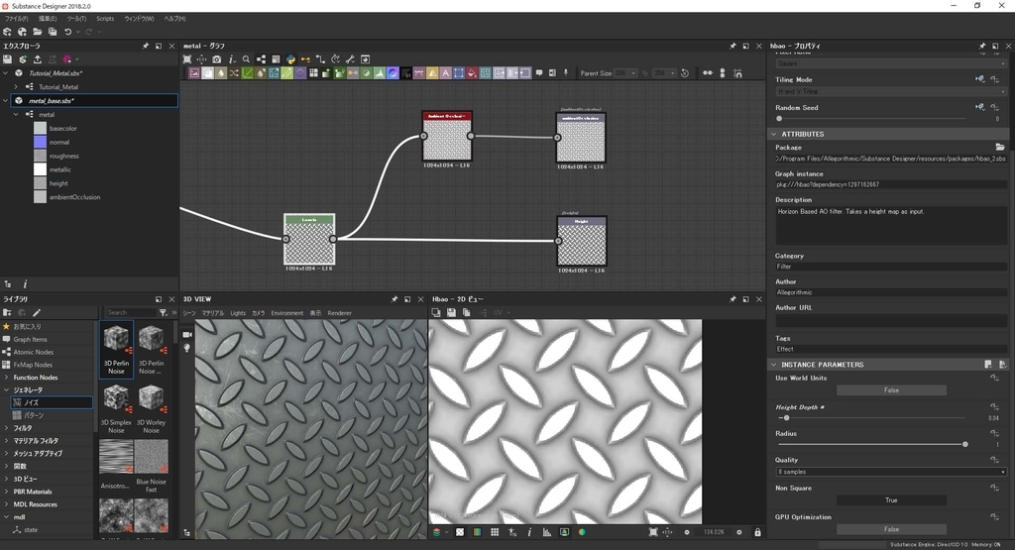
Task: Open the Environment menu in 3D View
Action: coord(286,313)
